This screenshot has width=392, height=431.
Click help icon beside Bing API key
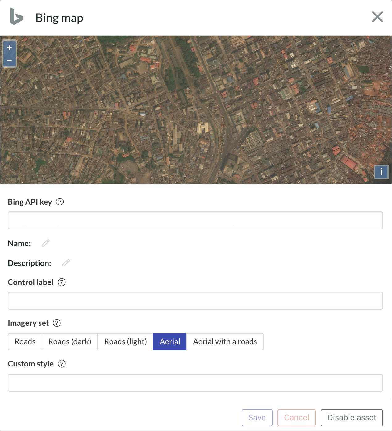pyautogui.click(x=60, y=202)
